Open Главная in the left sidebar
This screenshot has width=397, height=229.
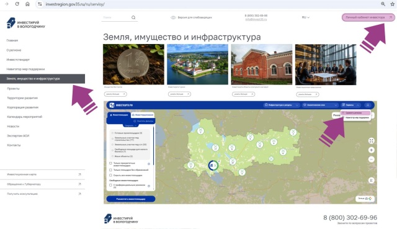(12, 40)
